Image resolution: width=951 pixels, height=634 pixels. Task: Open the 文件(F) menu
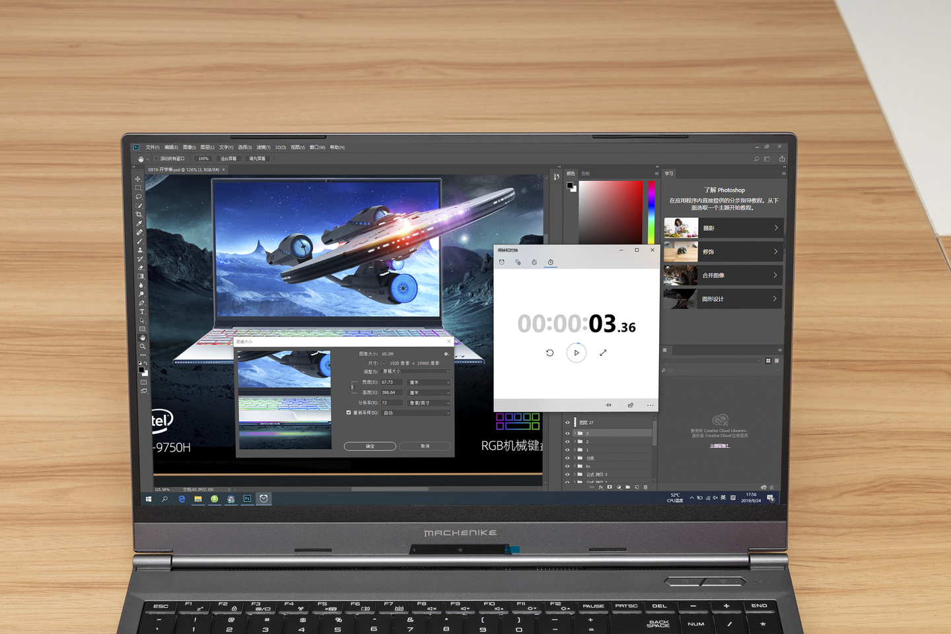[x=153, y=147]
